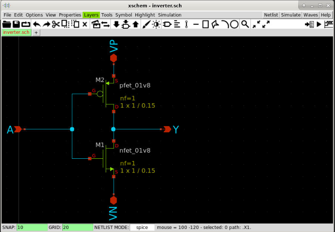Open the File menu
Screen dimensions: 335x232
pyautogui.click(x=7, y=15)
